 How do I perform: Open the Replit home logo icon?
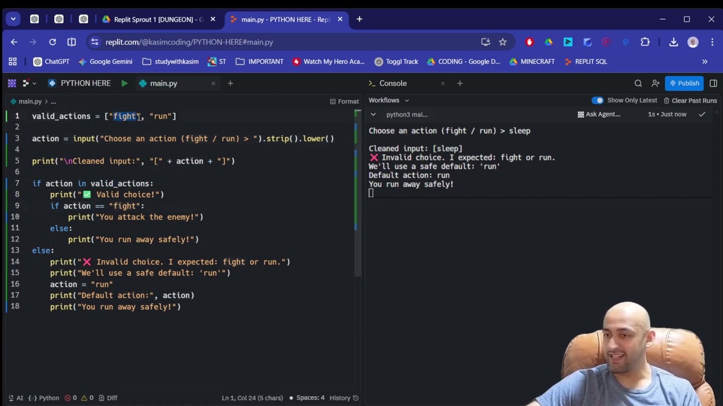point(12,83)
